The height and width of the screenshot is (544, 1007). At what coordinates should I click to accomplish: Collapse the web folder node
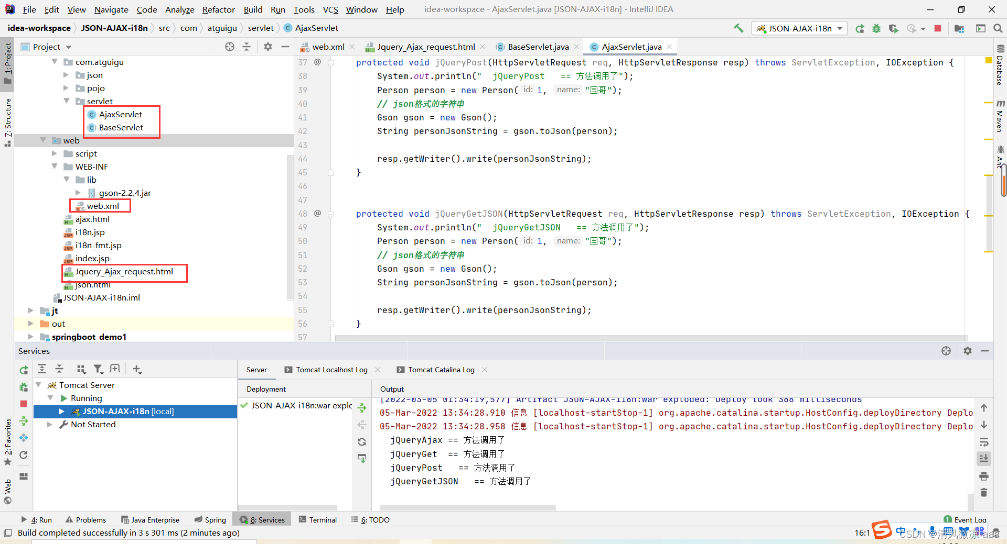[x=43, y=140]
